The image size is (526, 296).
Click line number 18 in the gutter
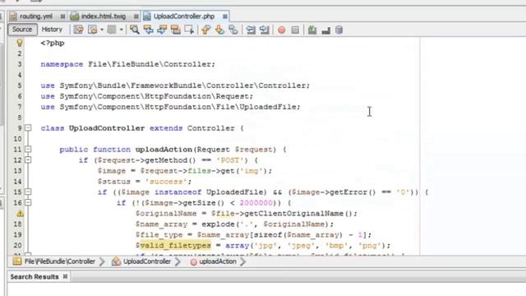[18, 224]
